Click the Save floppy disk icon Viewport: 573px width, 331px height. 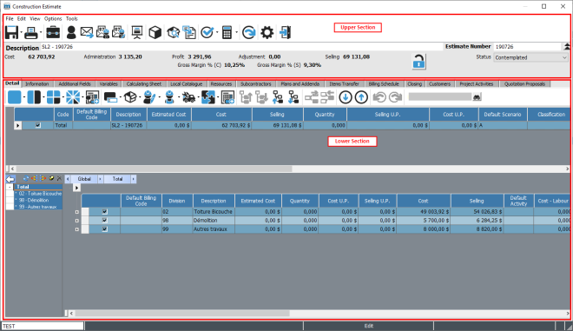(11, 32)
